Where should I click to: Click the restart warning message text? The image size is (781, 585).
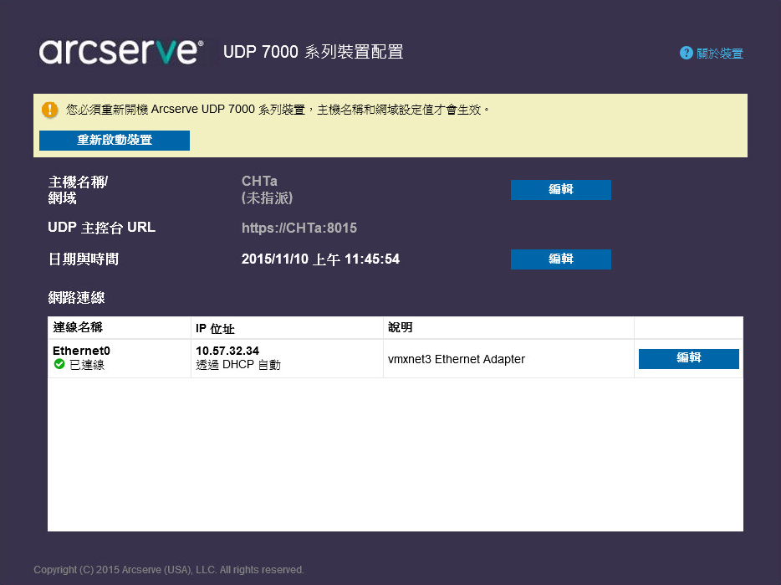[278, 110]
